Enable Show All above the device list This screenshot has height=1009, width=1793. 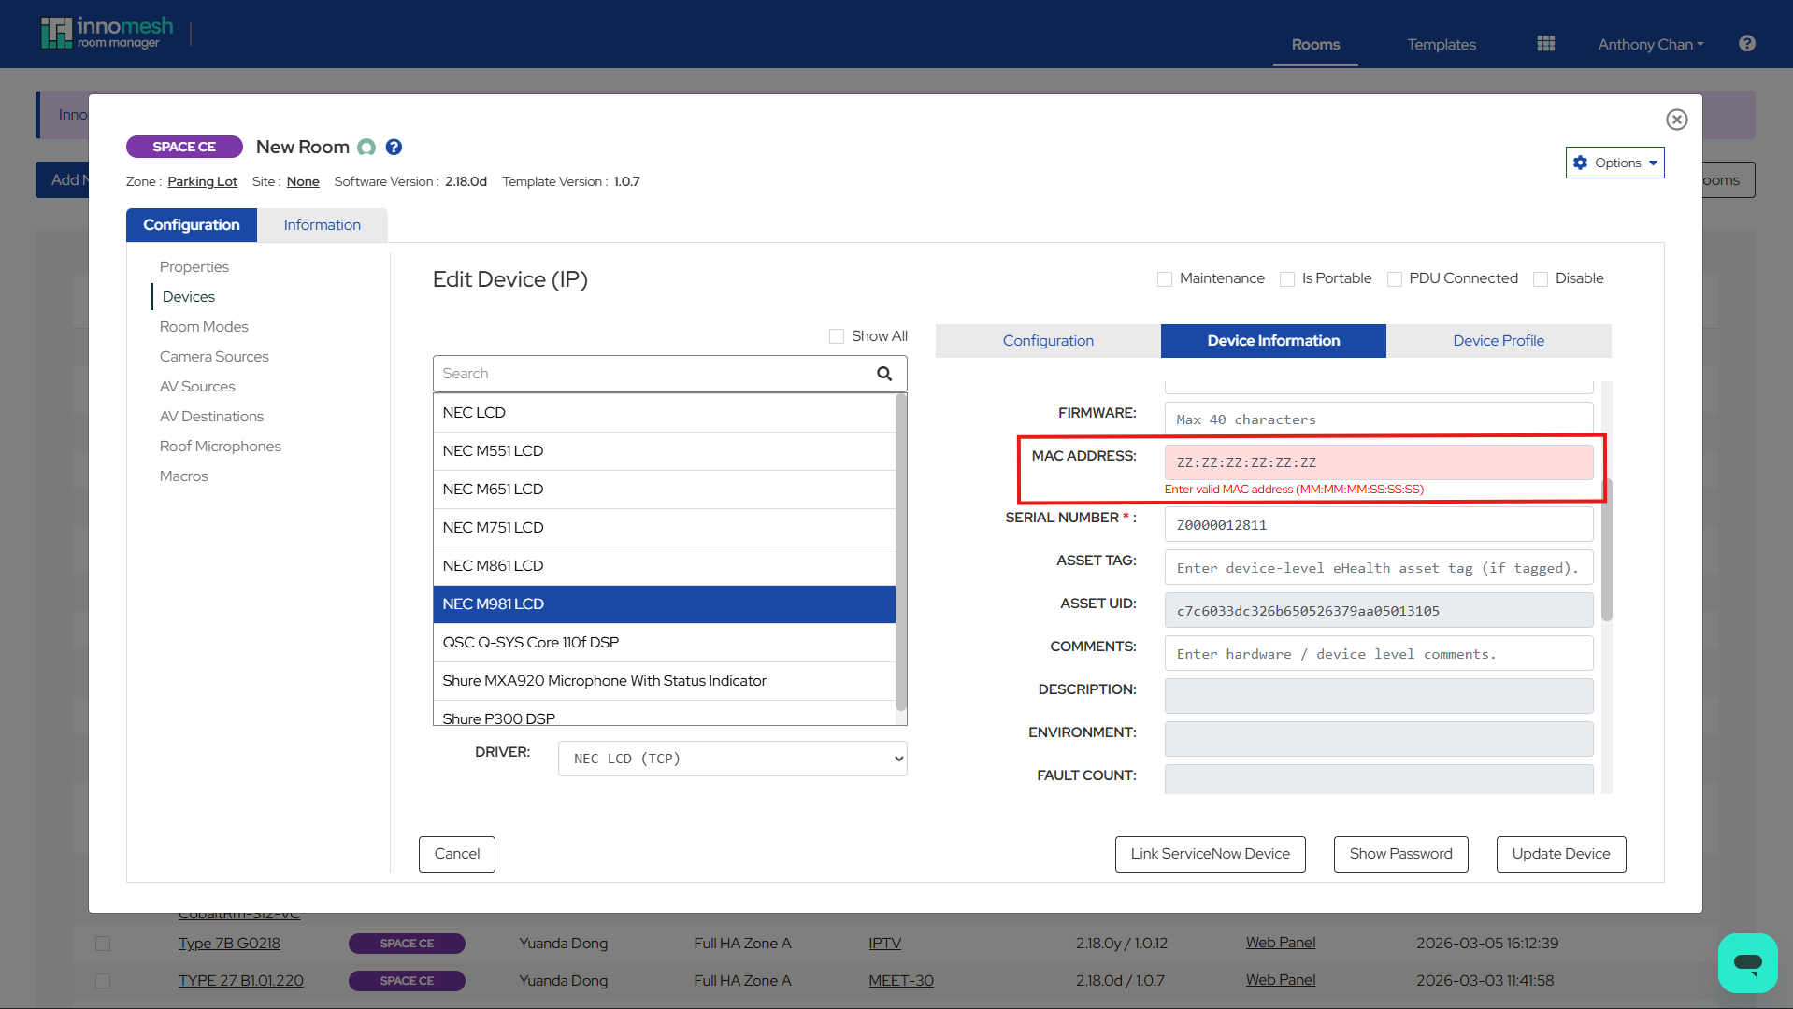coord(836,335)
